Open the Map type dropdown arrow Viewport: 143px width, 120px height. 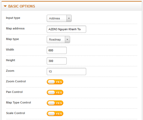tap(67, 39)
